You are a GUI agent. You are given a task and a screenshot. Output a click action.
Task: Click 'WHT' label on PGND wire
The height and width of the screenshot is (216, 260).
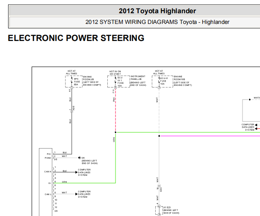pyautogui.click(x=64, y=156)
